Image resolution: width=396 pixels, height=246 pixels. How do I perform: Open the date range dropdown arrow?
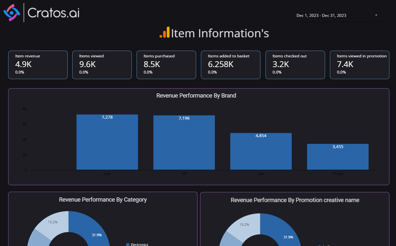click(x=376, y=15)
